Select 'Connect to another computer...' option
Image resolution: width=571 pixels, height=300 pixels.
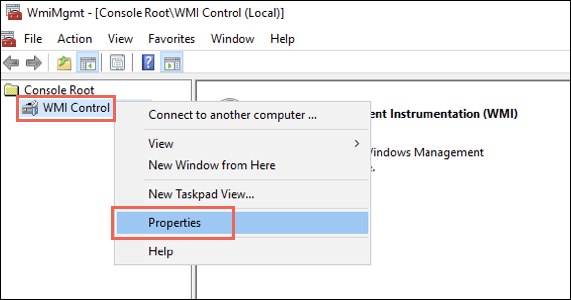pos(233,115)
